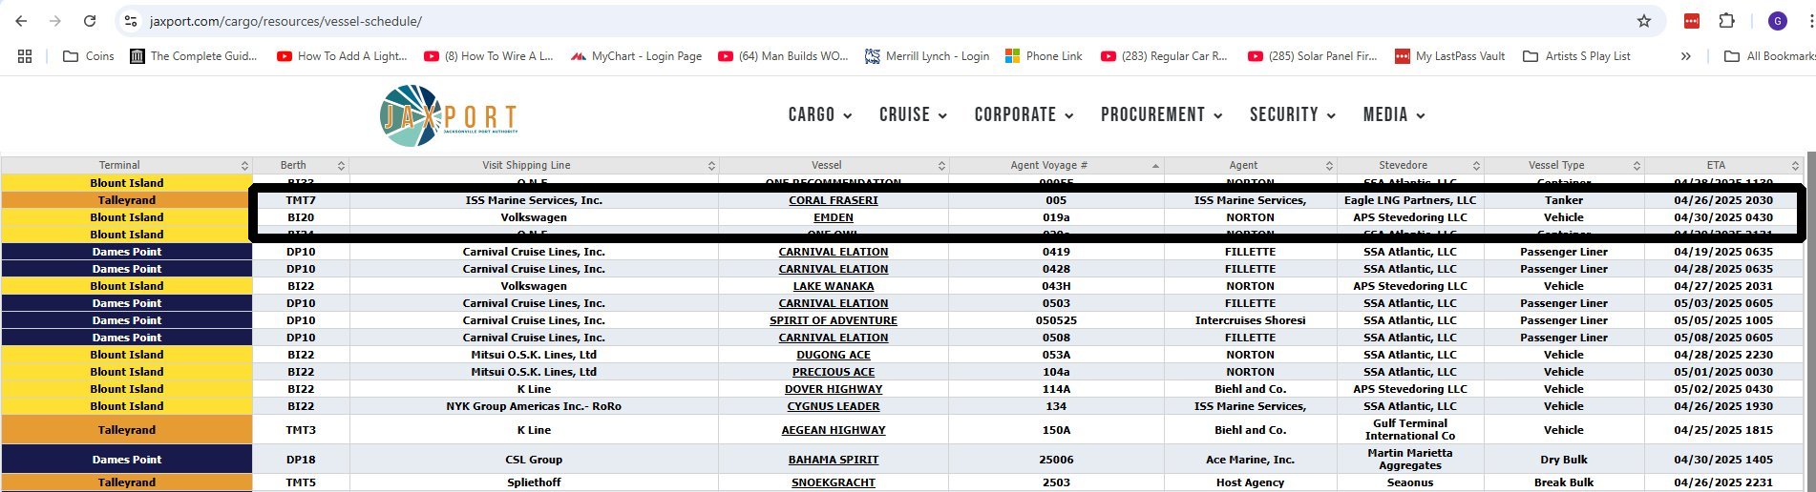Sort table by Terminal column
Image resolution: width=1816 pixels, height=492 pixels.
pyautogui.click(x=126, y=165)
